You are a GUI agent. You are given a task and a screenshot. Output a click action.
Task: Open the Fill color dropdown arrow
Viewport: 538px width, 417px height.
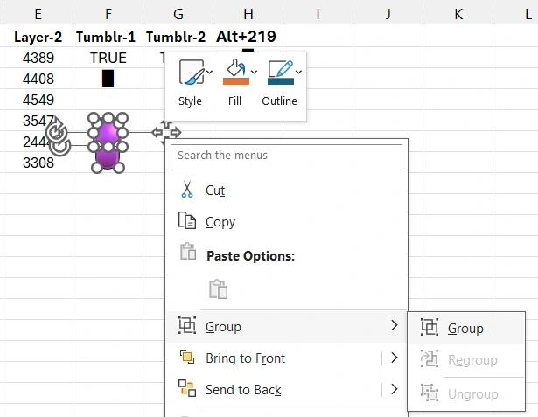pos(254,72)
